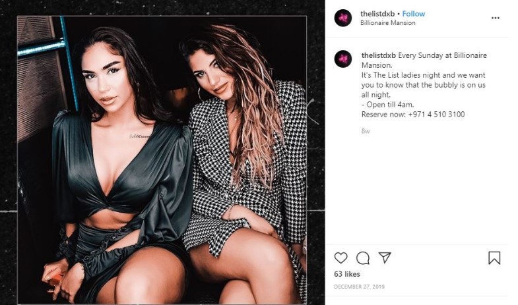Like the post with the heart icon
Screen dimensions: 518x305
tap(340, 258)
